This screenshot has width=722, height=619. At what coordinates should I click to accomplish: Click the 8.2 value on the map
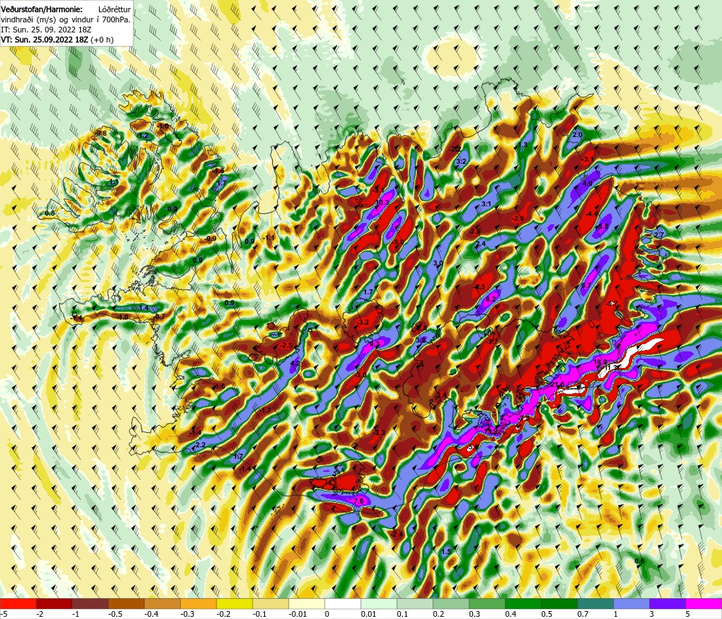click(491, 299)
